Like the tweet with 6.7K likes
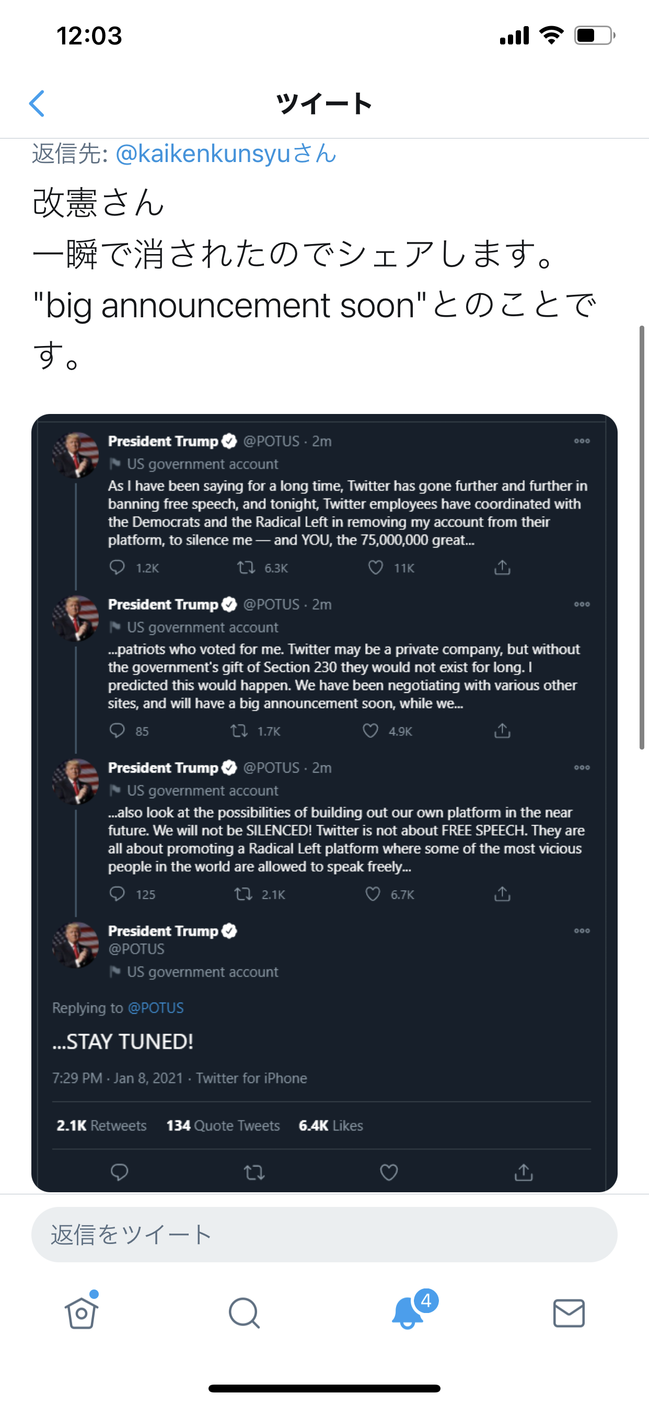The width and height of the screenshot is (649, 1405). tap(373, 894)
